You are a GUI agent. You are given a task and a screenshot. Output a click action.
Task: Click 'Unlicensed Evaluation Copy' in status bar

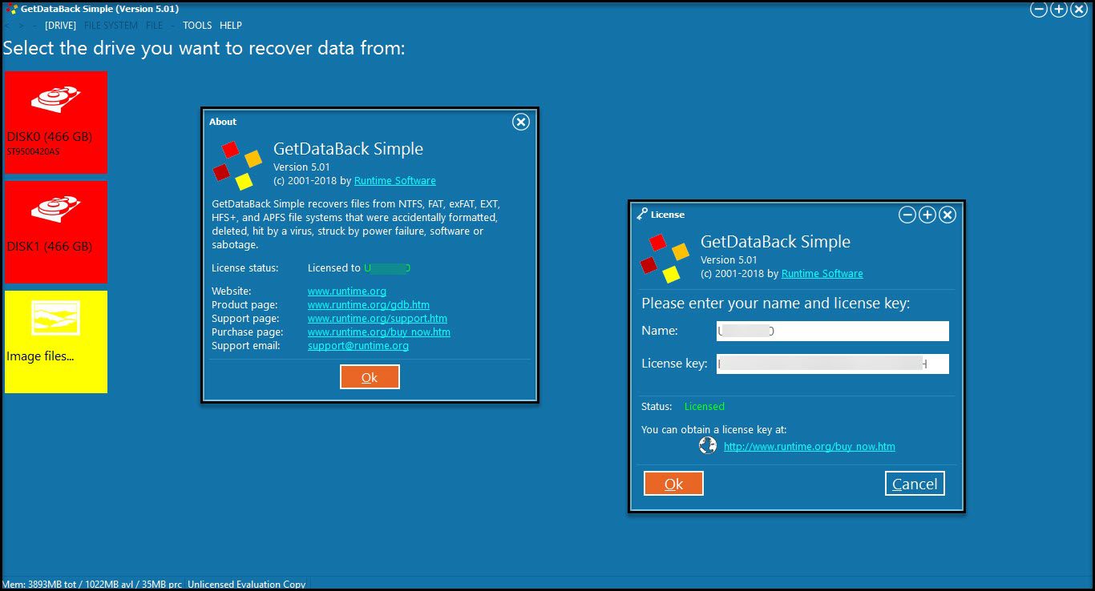(x=246, y=585)
